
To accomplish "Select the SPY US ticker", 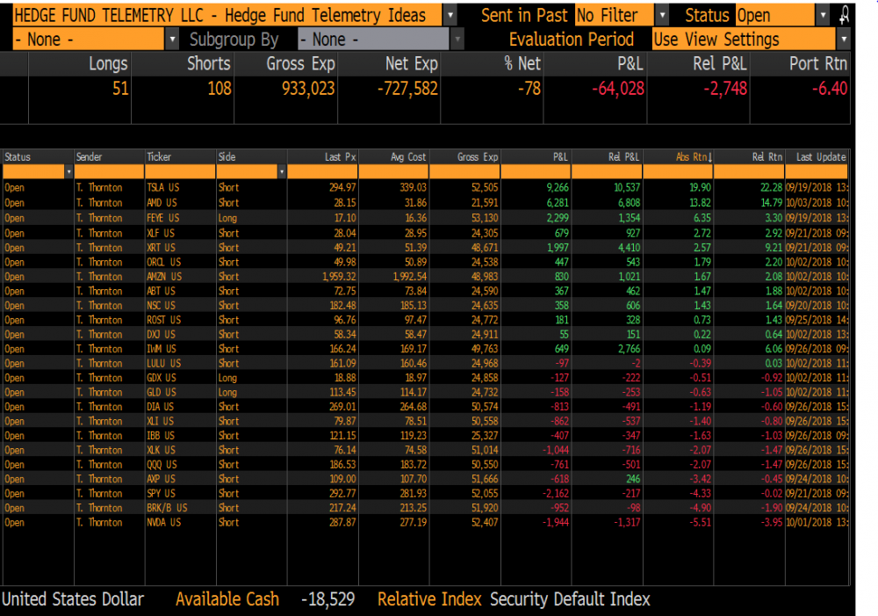I will (x=162, y=493).
